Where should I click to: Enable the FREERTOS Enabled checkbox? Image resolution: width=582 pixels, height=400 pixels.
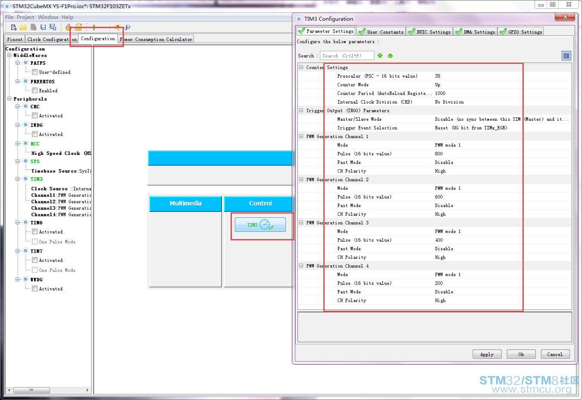pyautogui.click(x=35, y=91)
